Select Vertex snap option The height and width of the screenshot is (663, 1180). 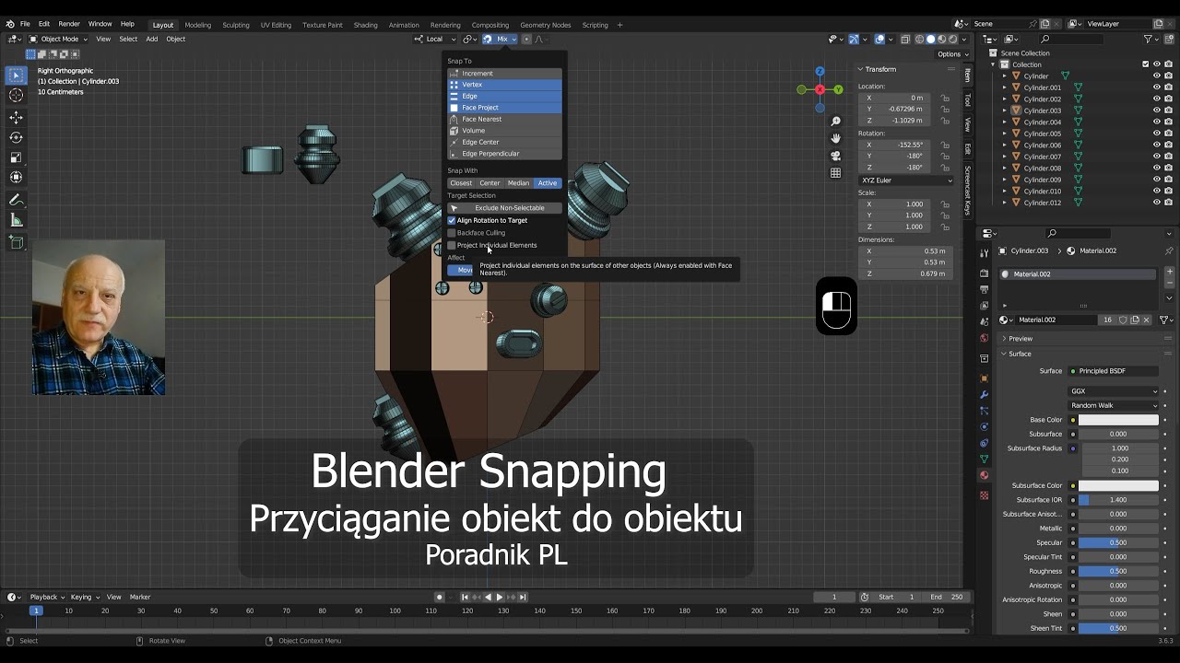tap(504, 85)
